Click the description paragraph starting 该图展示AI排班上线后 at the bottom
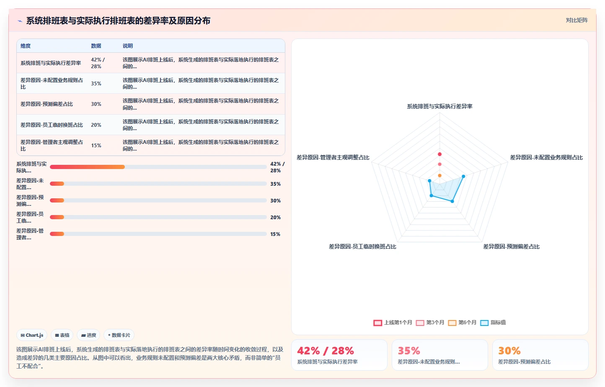 coord(150,358)
